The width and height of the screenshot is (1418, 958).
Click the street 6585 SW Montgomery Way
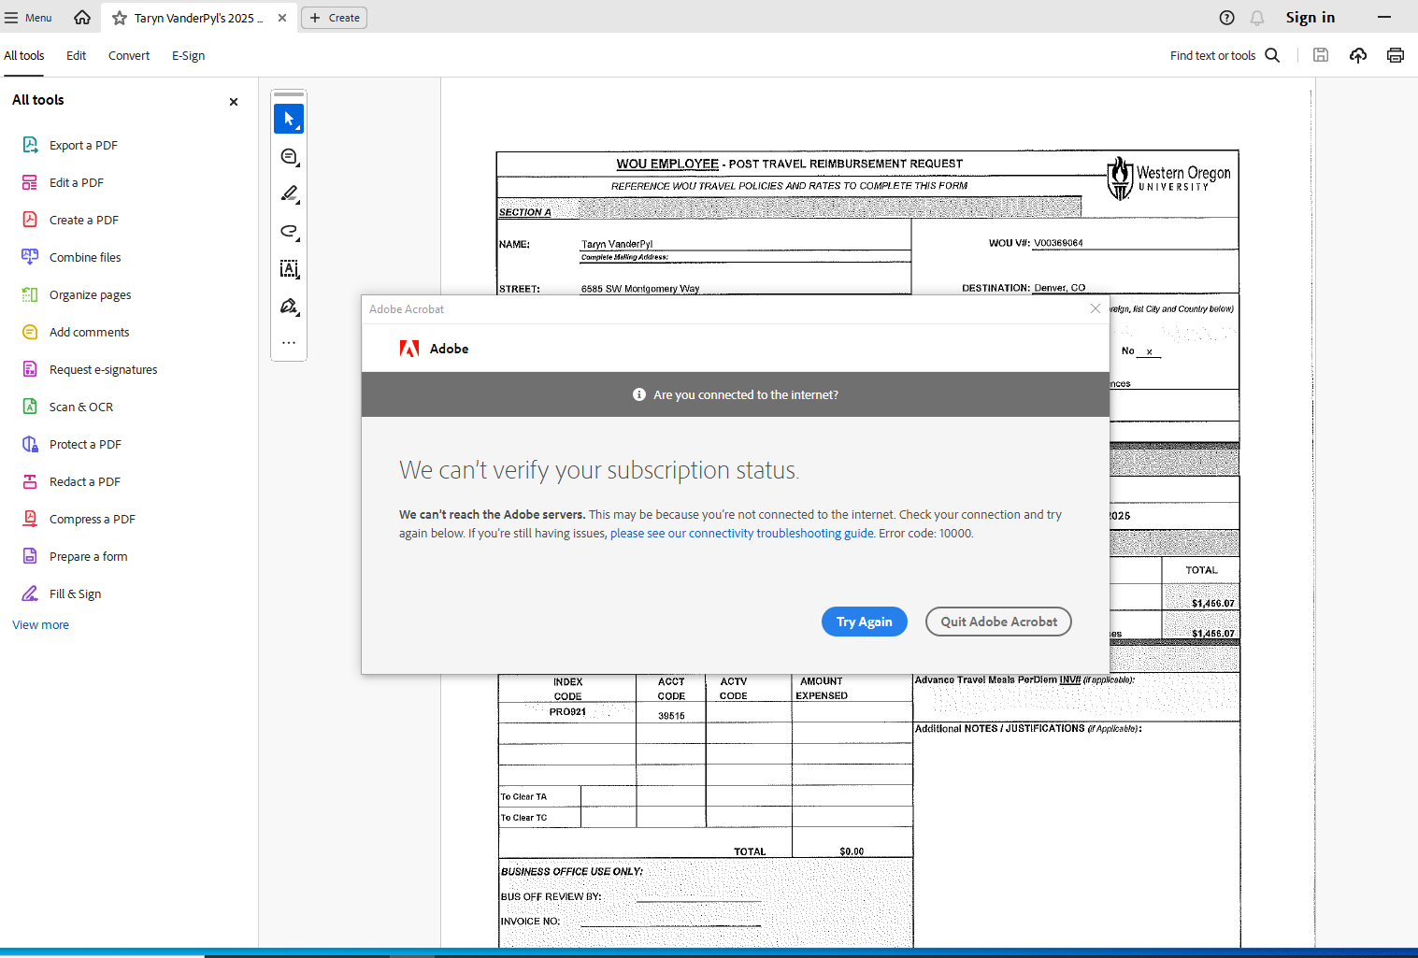[x=640, y=289]
